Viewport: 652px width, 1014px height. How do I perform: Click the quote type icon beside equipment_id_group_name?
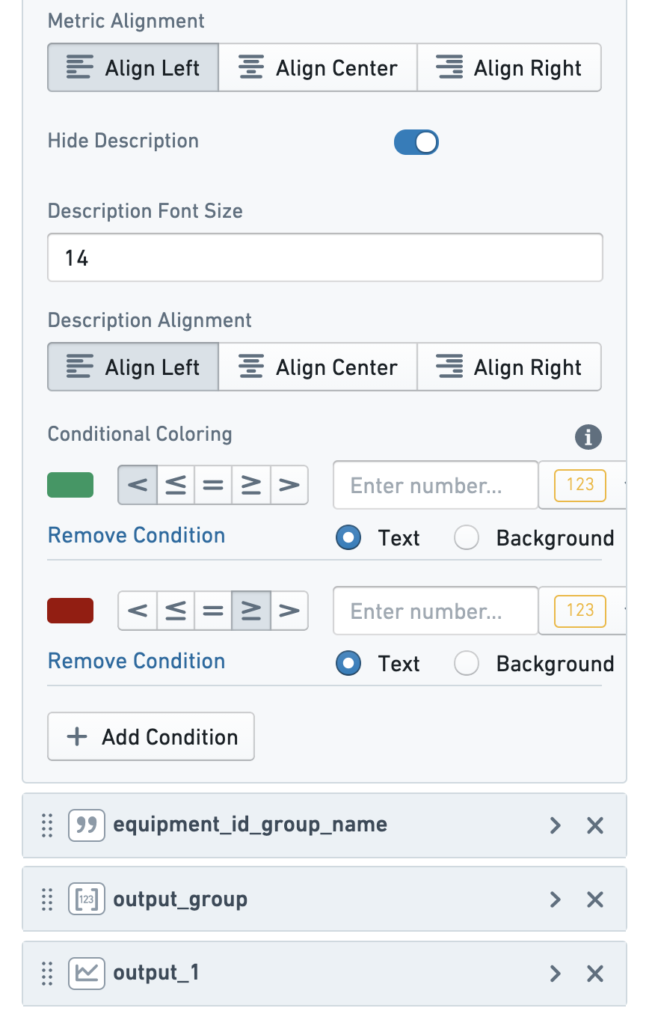tap(87, 825)
